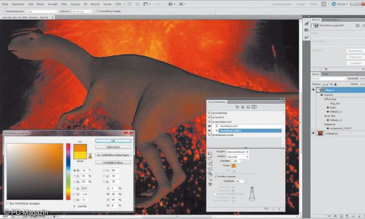The height and width of the screenshot is (219, 365).
Task: Click the lock all padlock icon
Action: coord(335,84)
